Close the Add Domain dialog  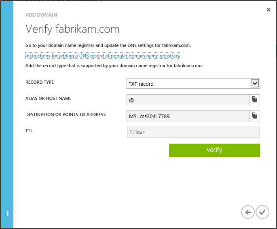click(x=269, y=10)
